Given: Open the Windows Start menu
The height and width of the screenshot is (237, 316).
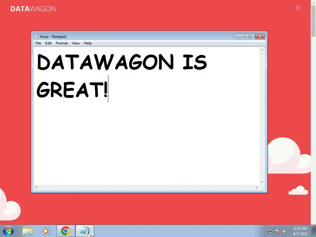Looking at the screenshot, I should pyautogui.click(x=8, y=231).
